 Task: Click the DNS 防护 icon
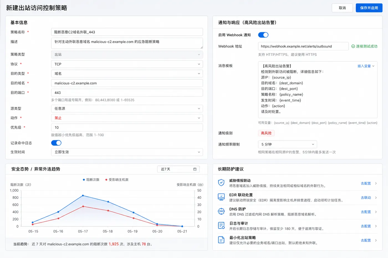[221, 211]
